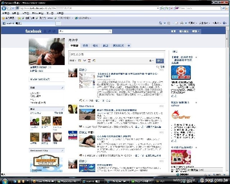The width and height of the screenshot is (230, 184).
Task: Select the 塗鴉牆 (Wall) tab
Action: (74, 46)
